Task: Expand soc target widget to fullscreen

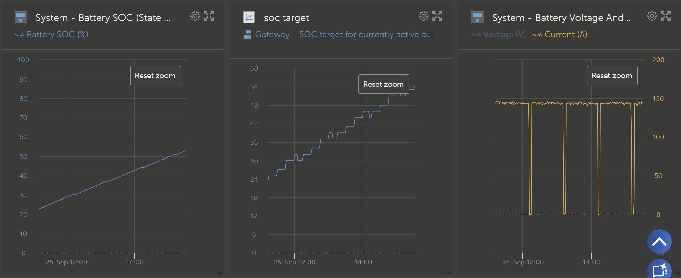Action: point(437,16)
